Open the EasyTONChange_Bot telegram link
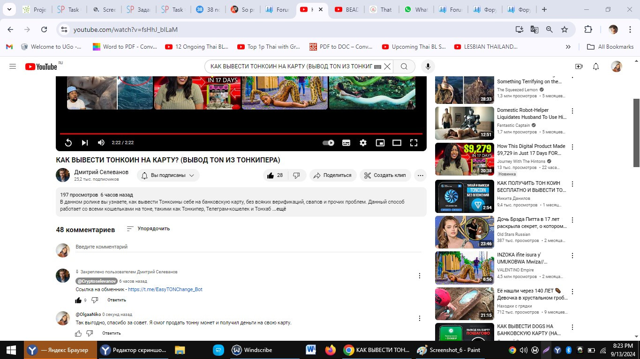 click(165, 289)
